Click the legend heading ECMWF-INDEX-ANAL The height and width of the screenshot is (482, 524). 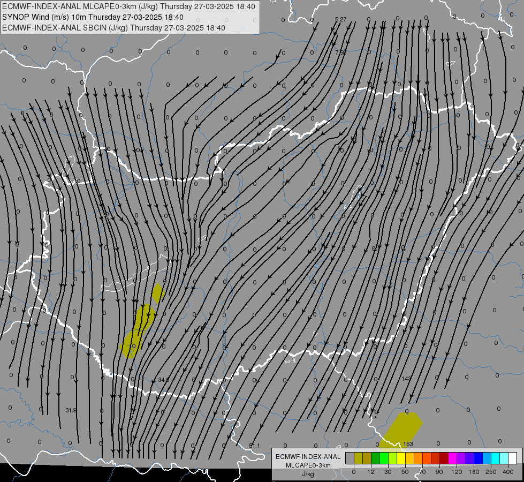coord(308,457)
